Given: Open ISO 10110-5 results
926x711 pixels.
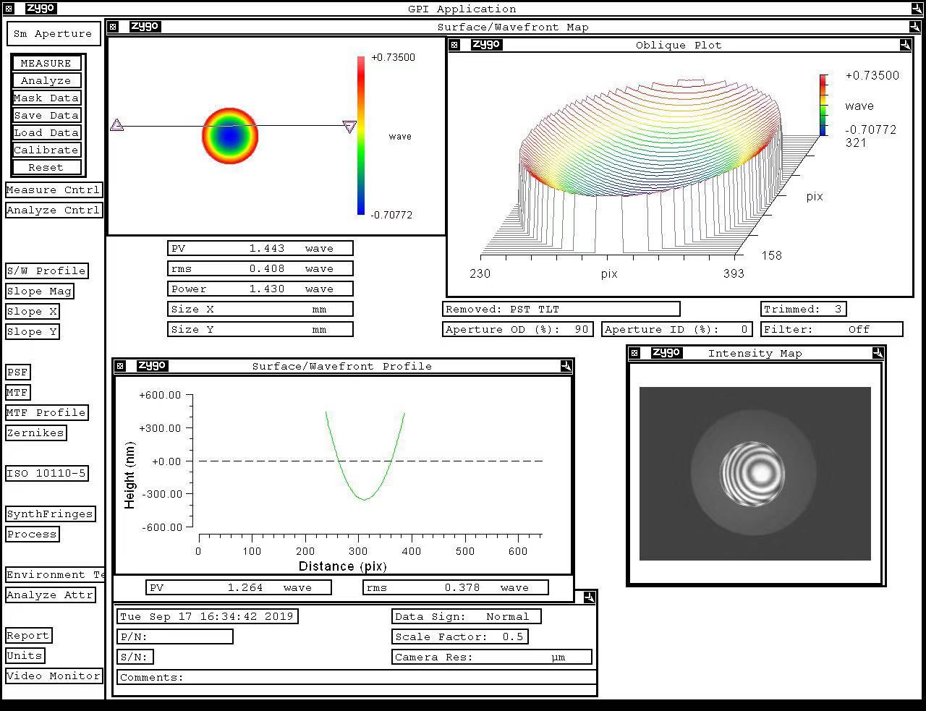Looking at the screenshot, I should (47, 474).
